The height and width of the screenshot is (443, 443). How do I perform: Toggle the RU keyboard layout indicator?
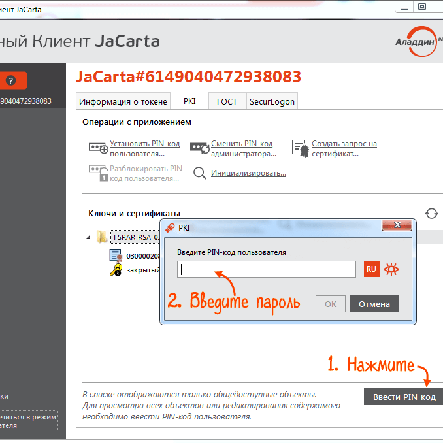[x=372, y=269]
